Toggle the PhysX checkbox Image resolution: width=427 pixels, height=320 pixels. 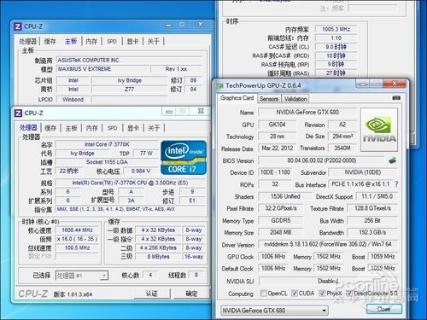[322, 293]
